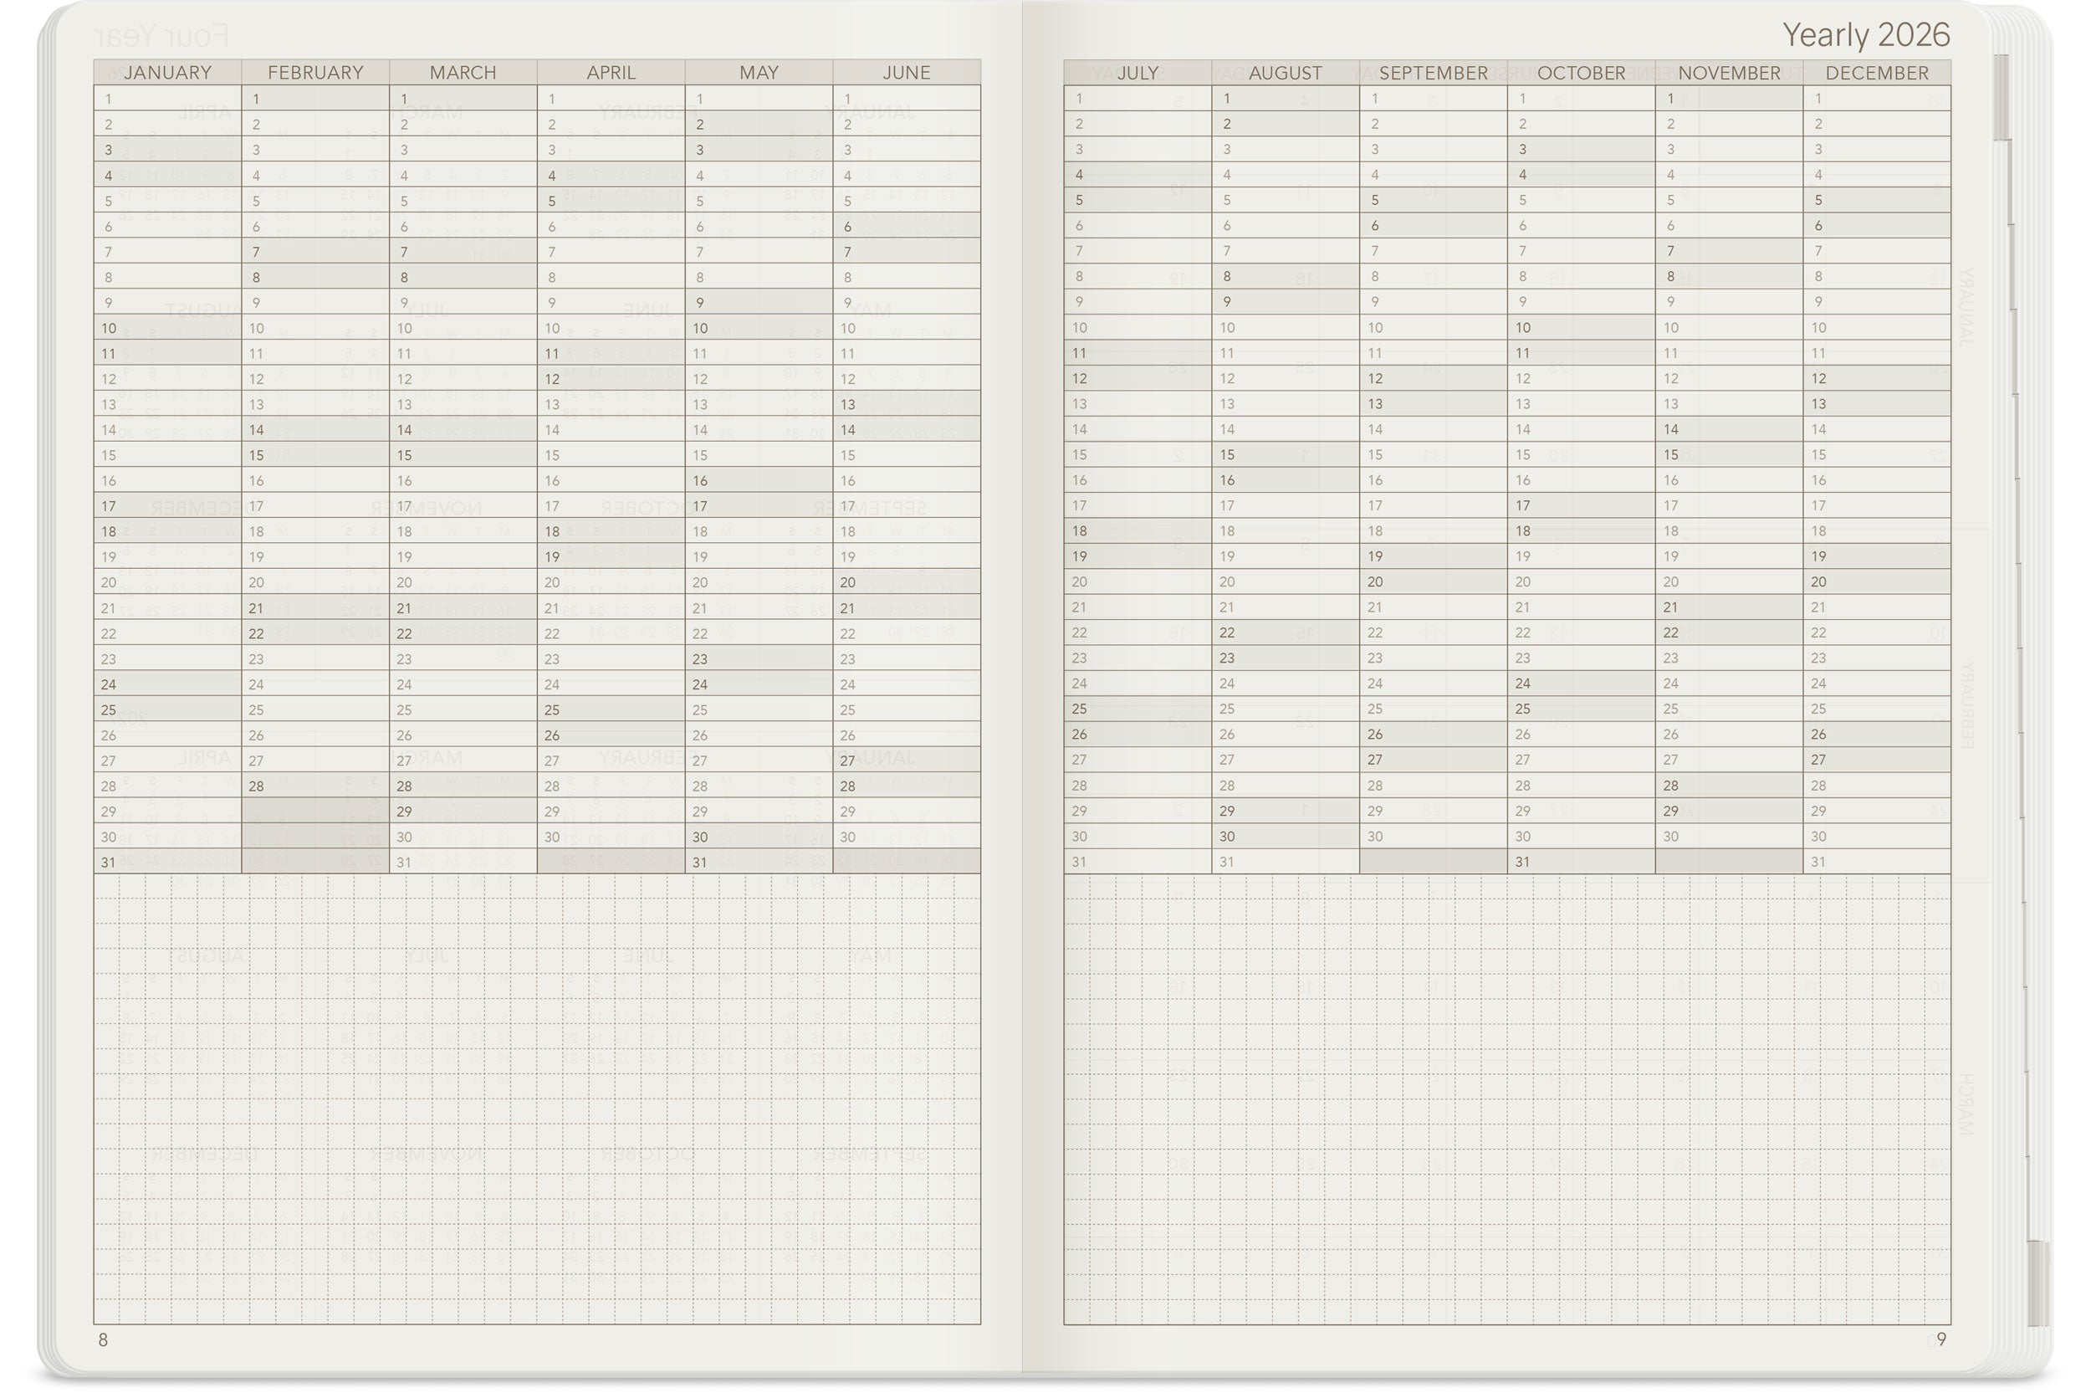Viewport: 2091px width, 1398px height.
Task: Select the OCTOBER column header
Action: click(x=1583, y=72)
